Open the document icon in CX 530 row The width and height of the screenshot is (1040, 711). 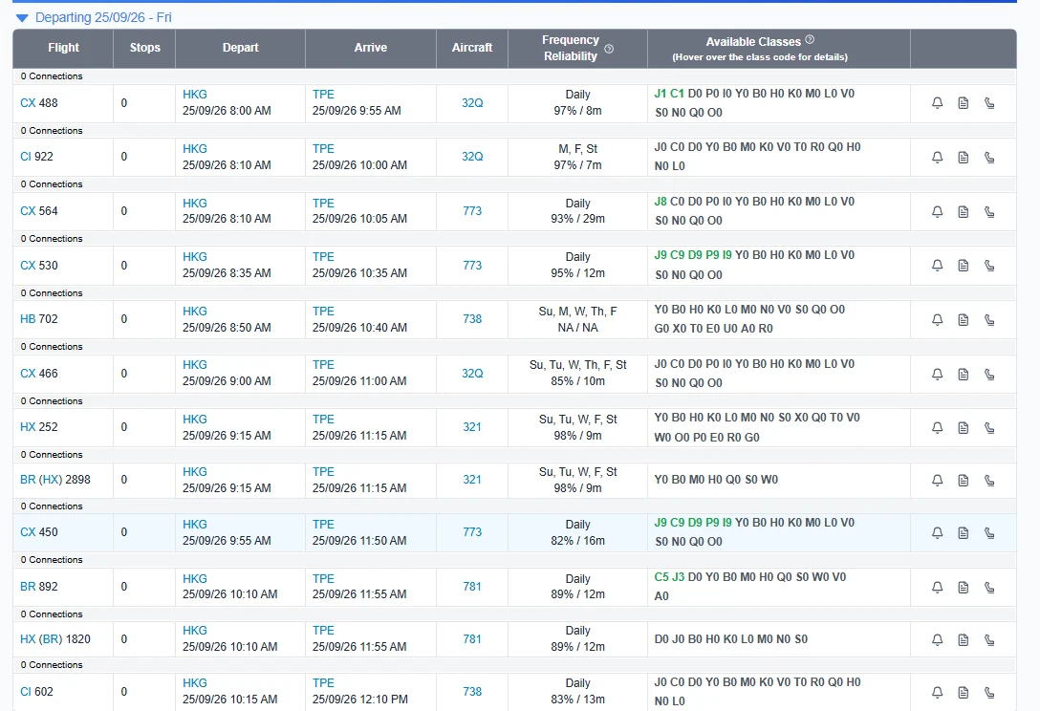964,266
